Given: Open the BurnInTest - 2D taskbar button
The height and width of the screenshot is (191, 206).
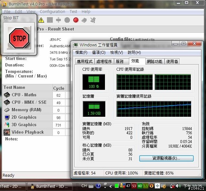Looking at the screenshot, I should (13, 186).
